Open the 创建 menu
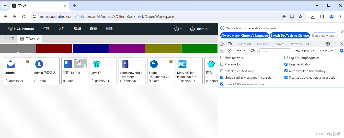 click(x=109, y=29)
